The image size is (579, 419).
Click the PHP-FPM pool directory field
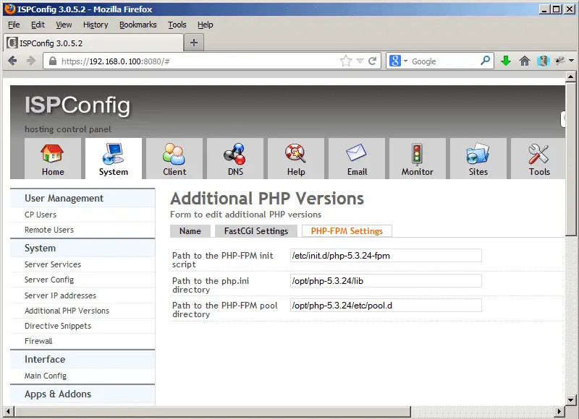click(386, 306)
